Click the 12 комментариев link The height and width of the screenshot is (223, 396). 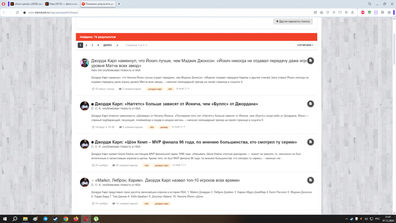click(125, 204)
